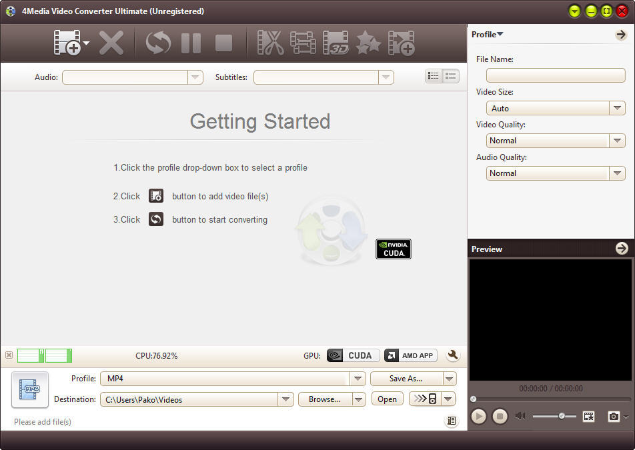
Task: Open the destination folder with Open button
Action: point(387,399)
